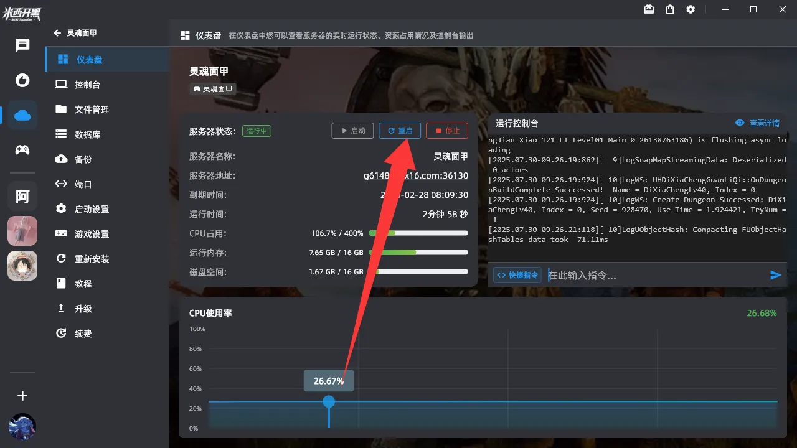Click the CPU占用 progress bar

[x=418, y=233]
